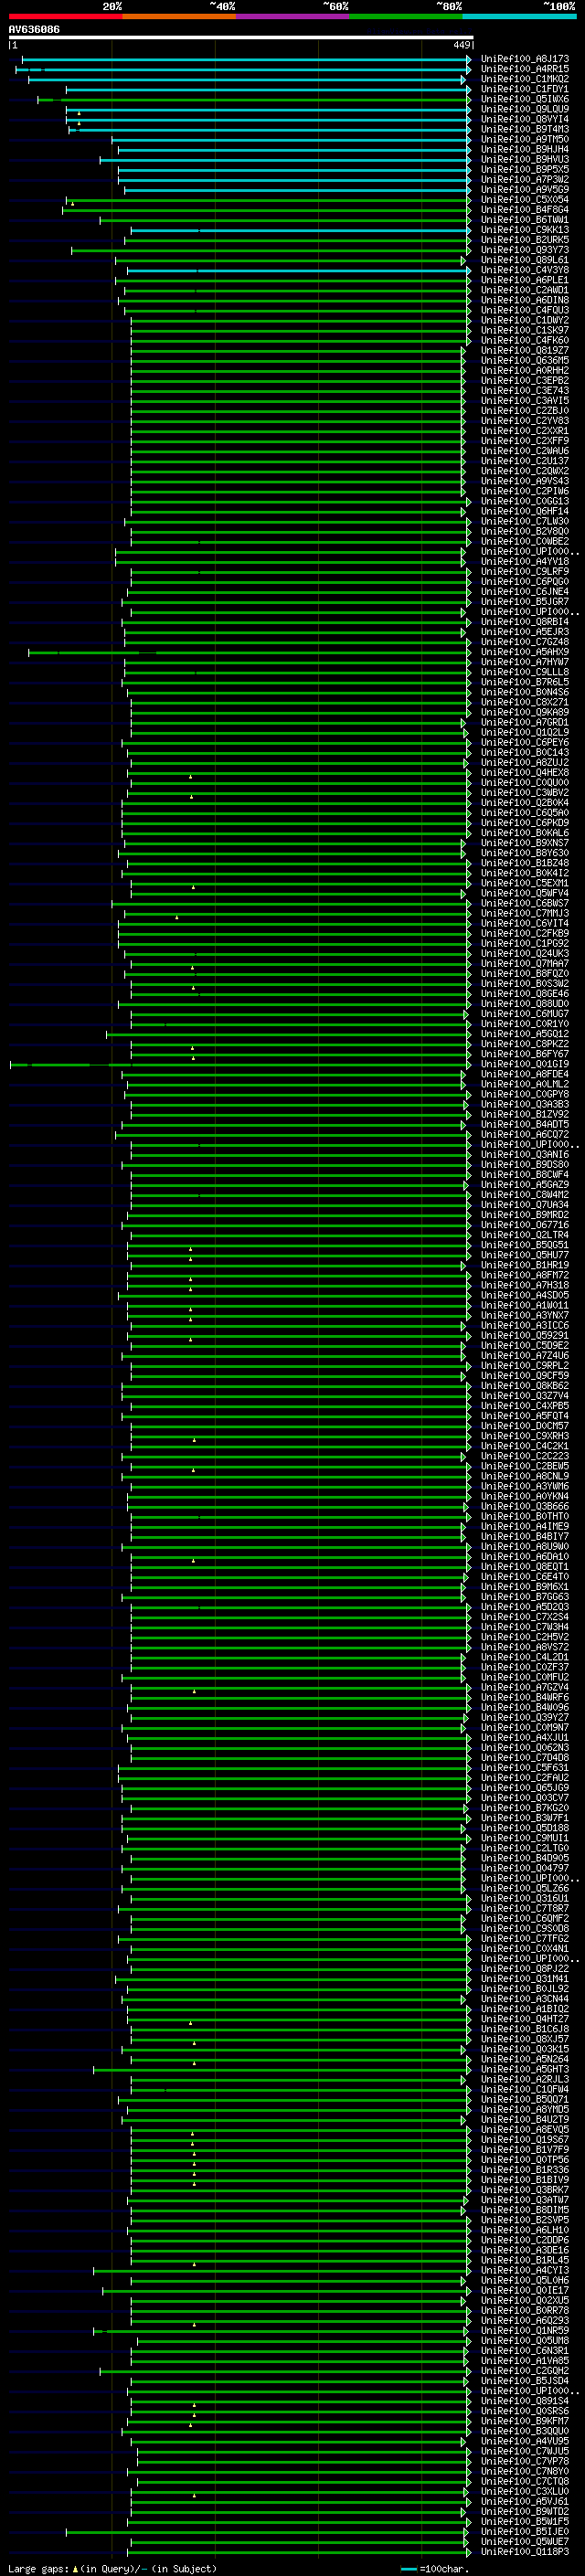Select hit label UniRef100_Q59291
The image size is (585, 2576).
(524, 1336)
